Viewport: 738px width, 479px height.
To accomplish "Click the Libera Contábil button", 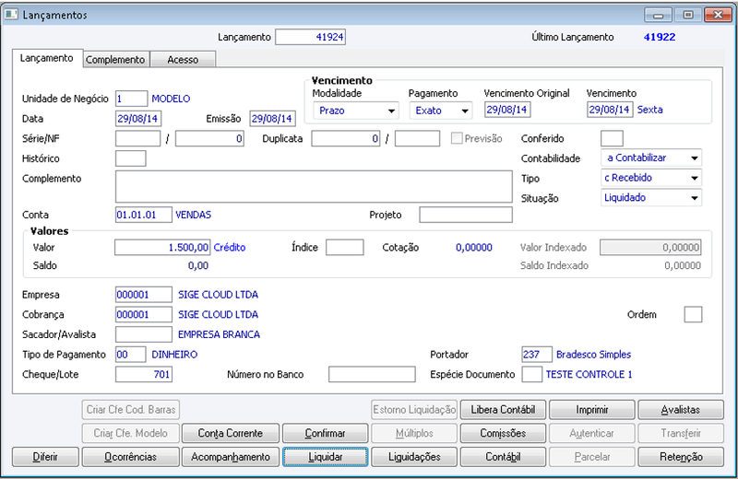I will coord(503,410).
